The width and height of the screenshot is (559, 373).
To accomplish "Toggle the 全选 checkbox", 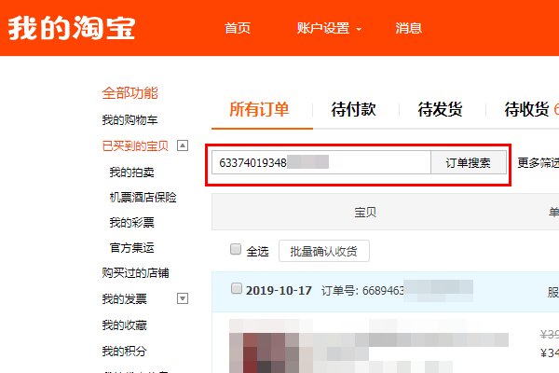I will tap(236, 249).
